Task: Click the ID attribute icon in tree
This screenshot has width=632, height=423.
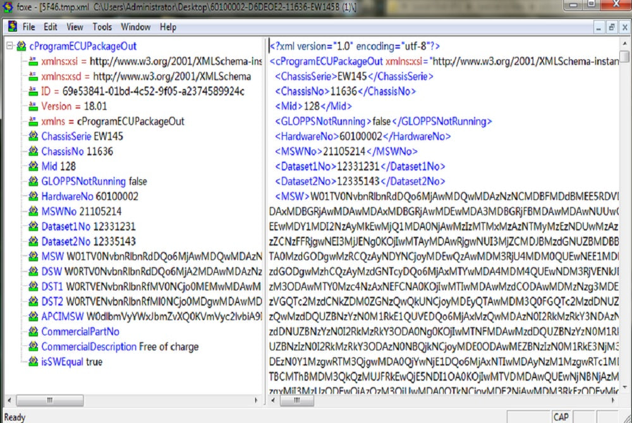Action: (x=33, y=92)
